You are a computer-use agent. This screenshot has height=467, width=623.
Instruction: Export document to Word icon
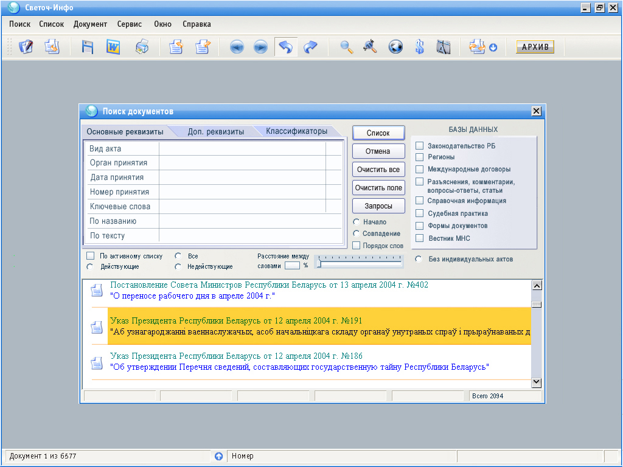tap(113, 47)
